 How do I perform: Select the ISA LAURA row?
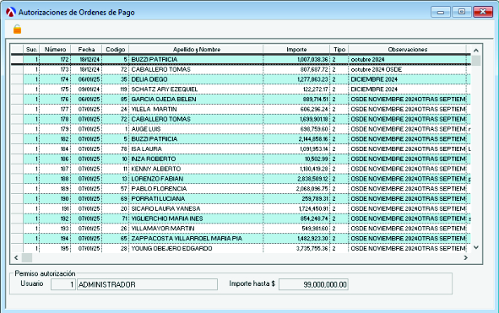click(241, 148)
